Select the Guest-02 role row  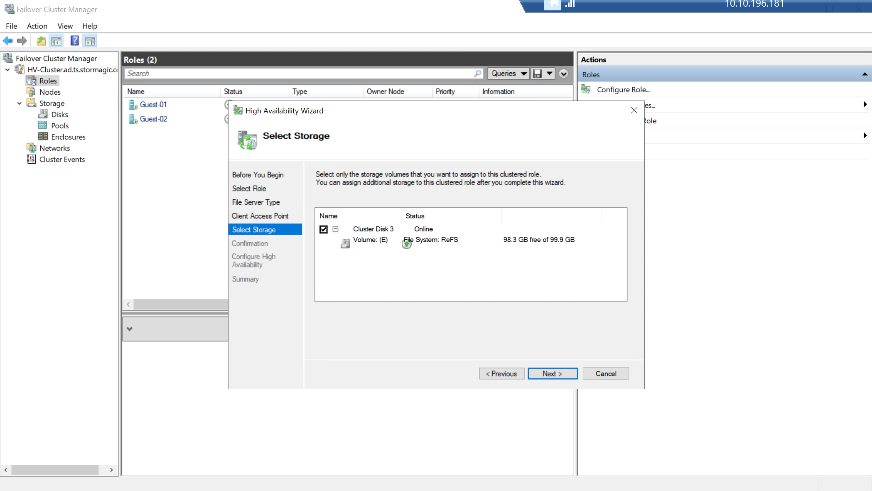[153, 119]
